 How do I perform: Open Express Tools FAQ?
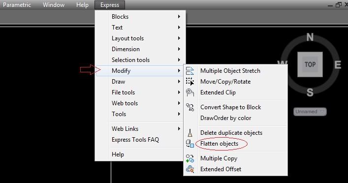(x=135, y=140)
